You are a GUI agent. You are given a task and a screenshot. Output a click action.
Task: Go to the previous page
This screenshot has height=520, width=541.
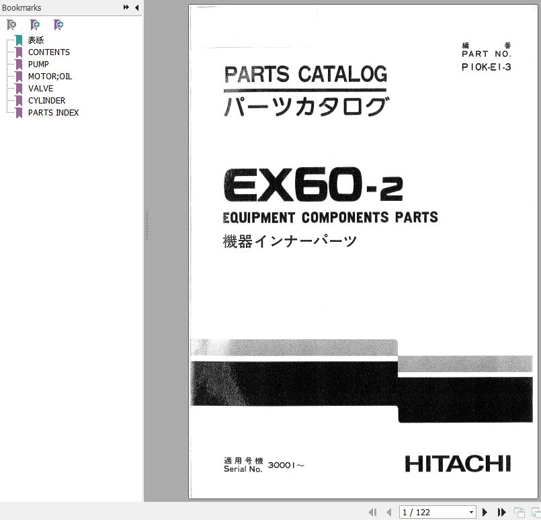[389, 512]
